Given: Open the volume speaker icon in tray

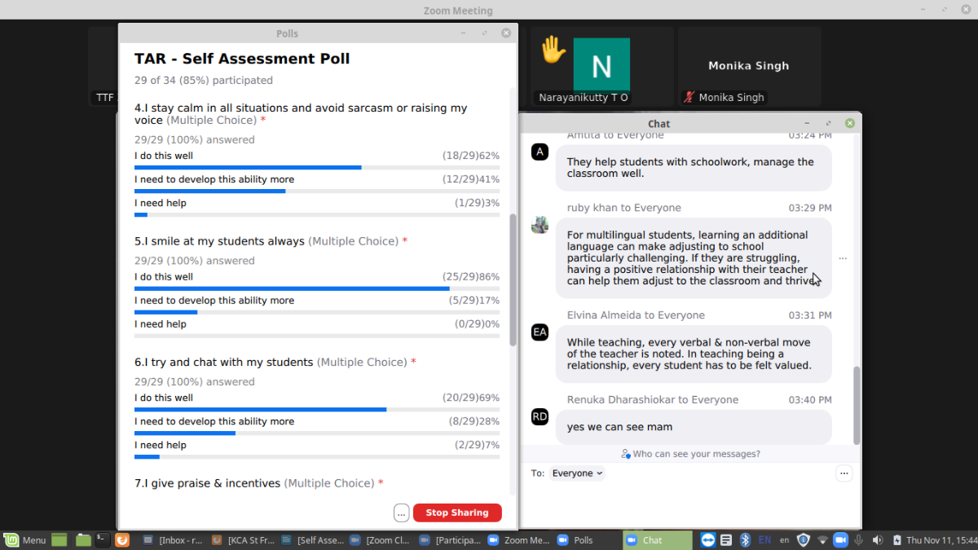Looking at the screenshot, I should (x=877, y=539).
